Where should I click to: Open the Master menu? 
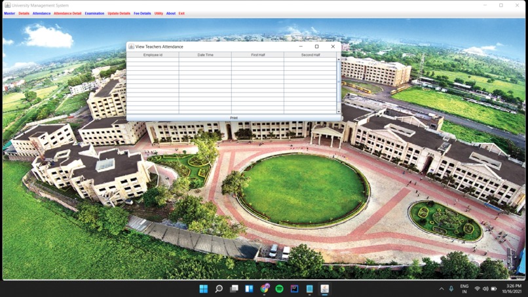(9, 14)
